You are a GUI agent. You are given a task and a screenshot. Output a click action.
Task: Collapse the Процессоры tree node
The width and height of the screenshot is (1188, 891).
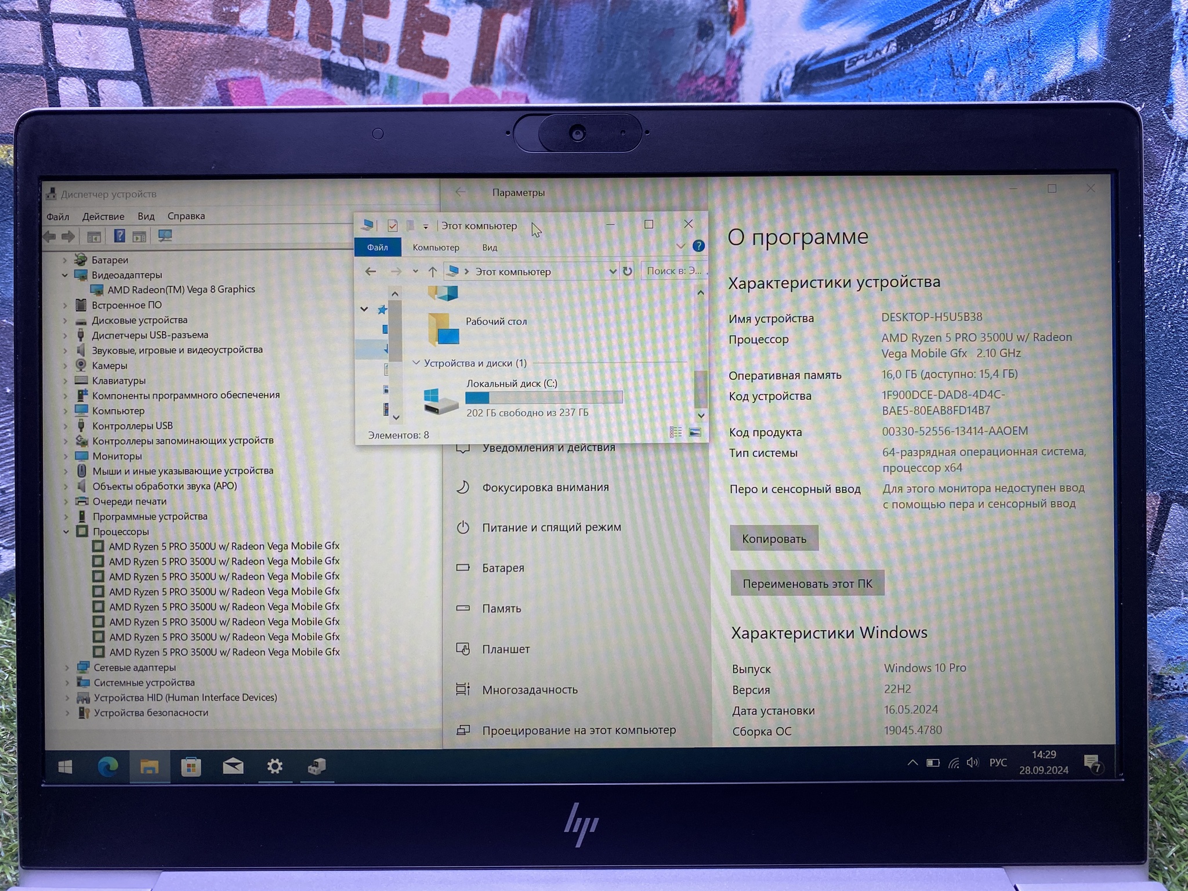click(x=66, y=531)
